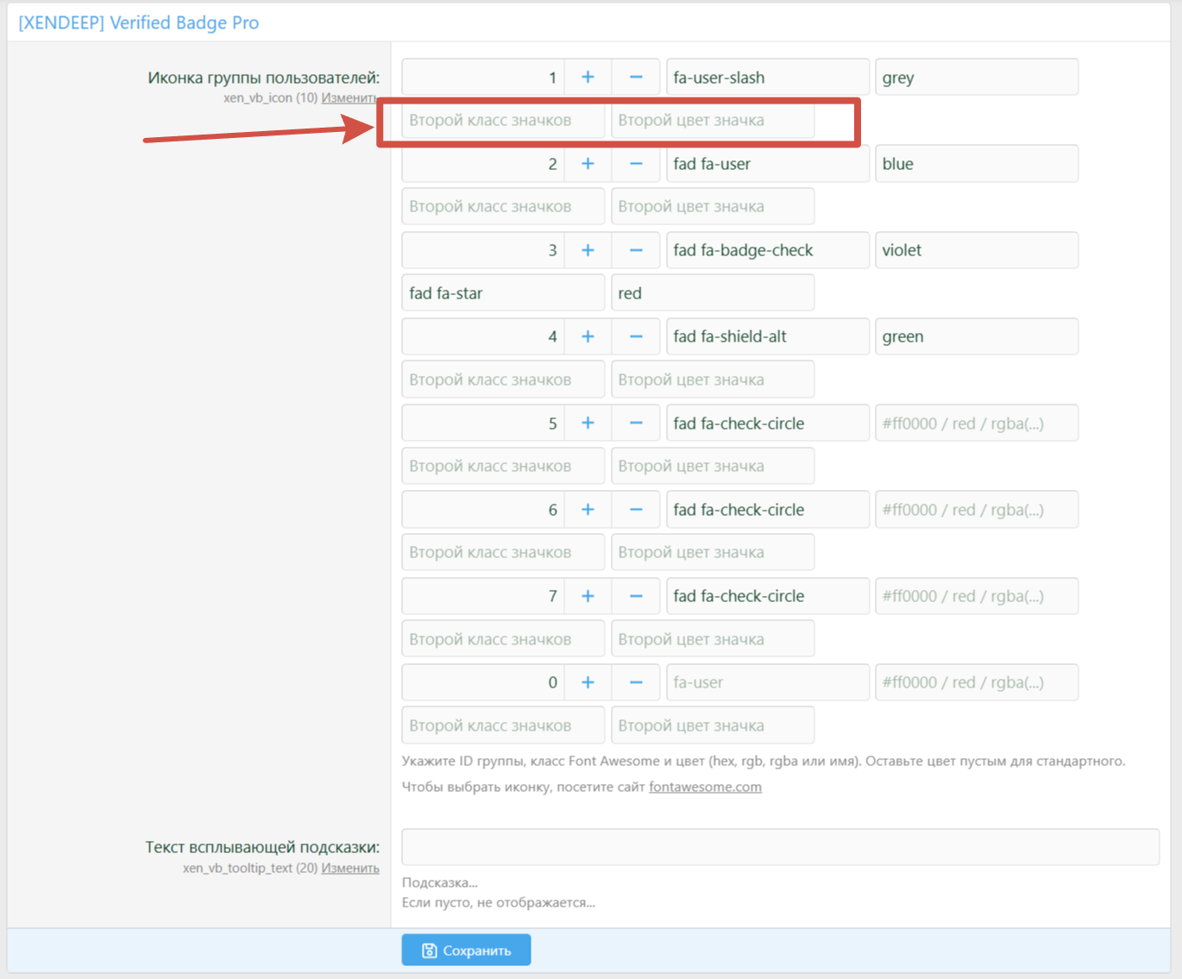Edit the grey color field
This screenshot has height=979, width=1182.
(x=977, y=78)
